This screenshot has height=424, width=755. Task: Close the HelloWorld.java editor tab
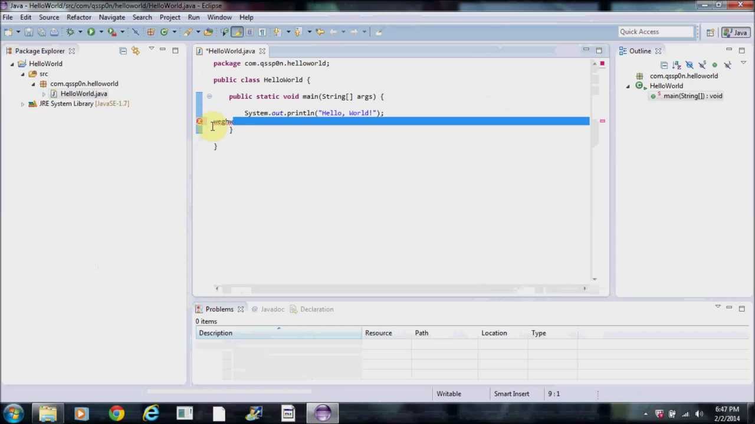pos(262,51)
